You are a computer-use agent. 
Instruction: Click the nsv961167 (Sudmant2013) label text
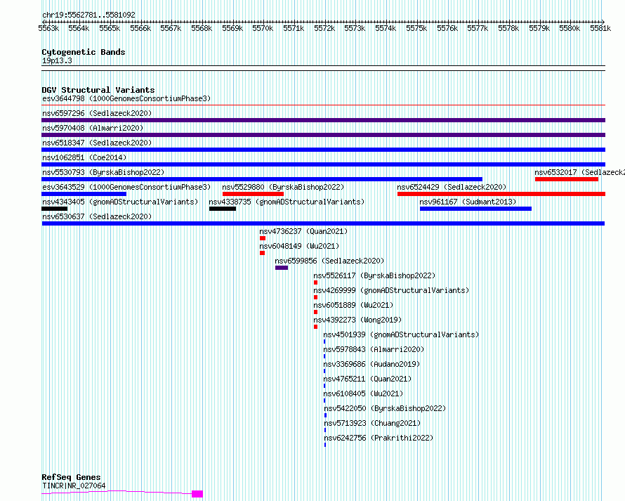(x=468, y=202)
